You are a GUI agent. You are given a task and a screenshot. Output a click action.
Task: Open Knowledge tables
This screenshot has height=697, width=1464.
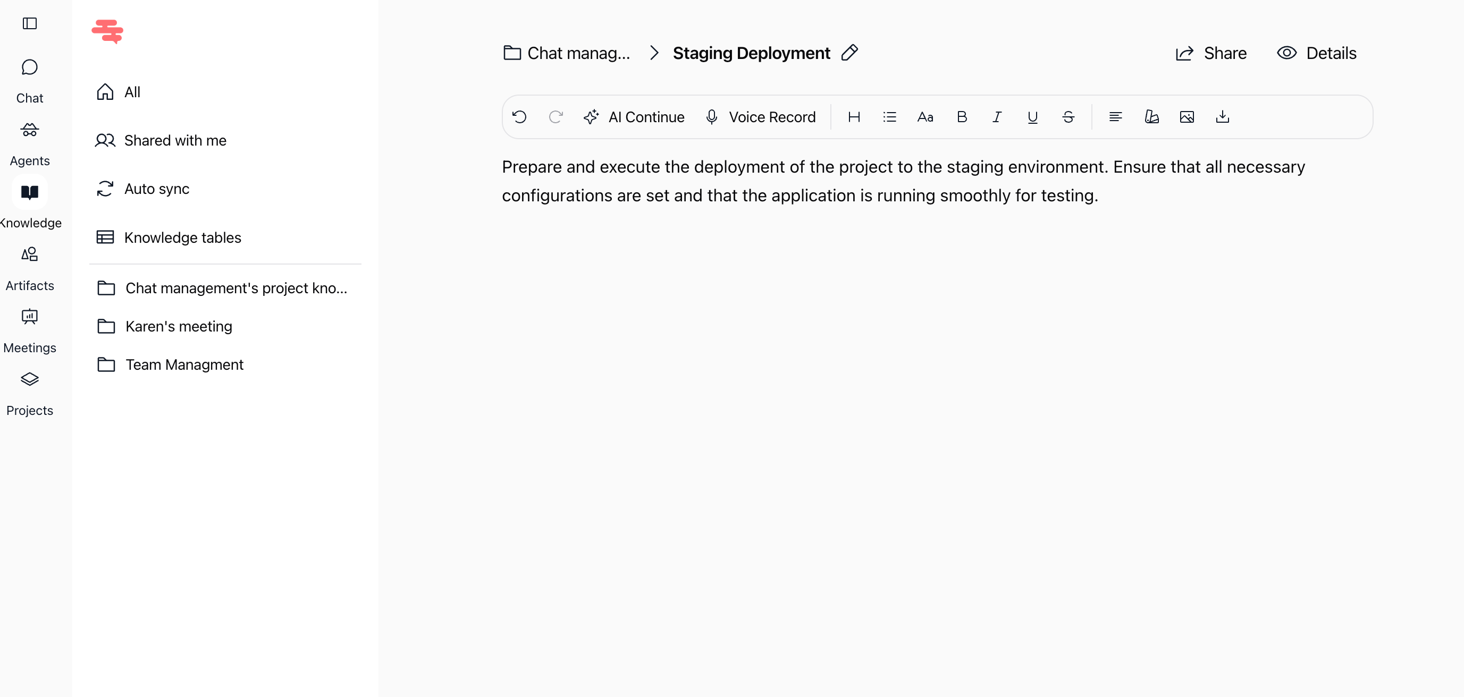[169, 237]
